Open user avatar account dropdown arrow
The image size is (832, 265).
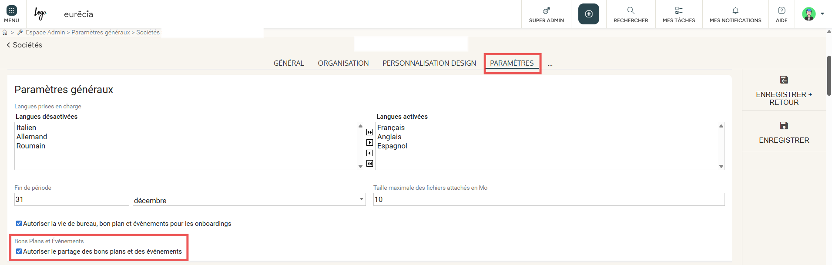(x=822, y=14)
